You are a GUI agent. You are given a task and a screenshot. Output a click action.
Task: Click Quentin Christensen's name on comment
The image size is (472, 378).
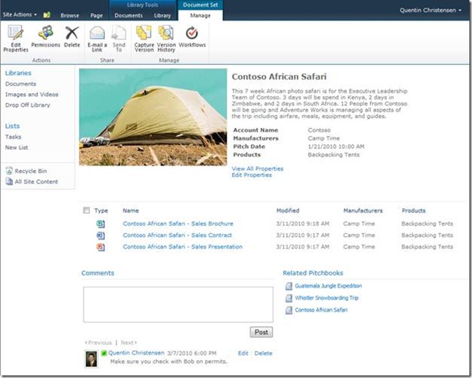tap(136, 353)
